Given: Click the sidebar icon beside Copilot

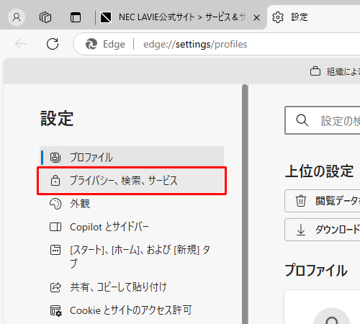Looking at the screenshot, I should pos(55,227).
